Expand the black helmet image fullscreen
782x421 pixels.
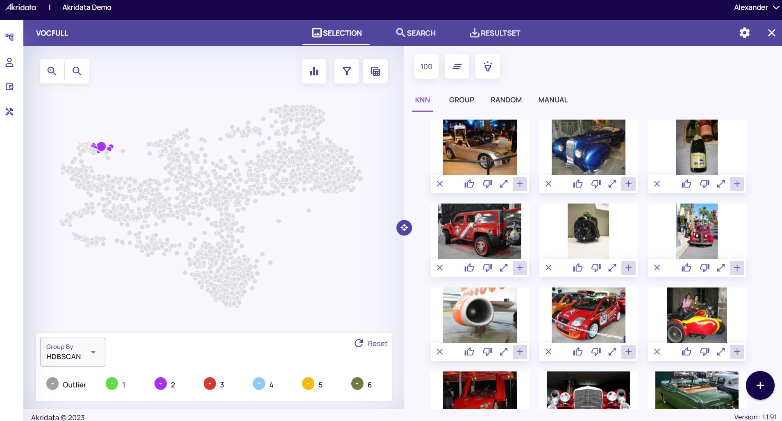[x=612, y=268]
